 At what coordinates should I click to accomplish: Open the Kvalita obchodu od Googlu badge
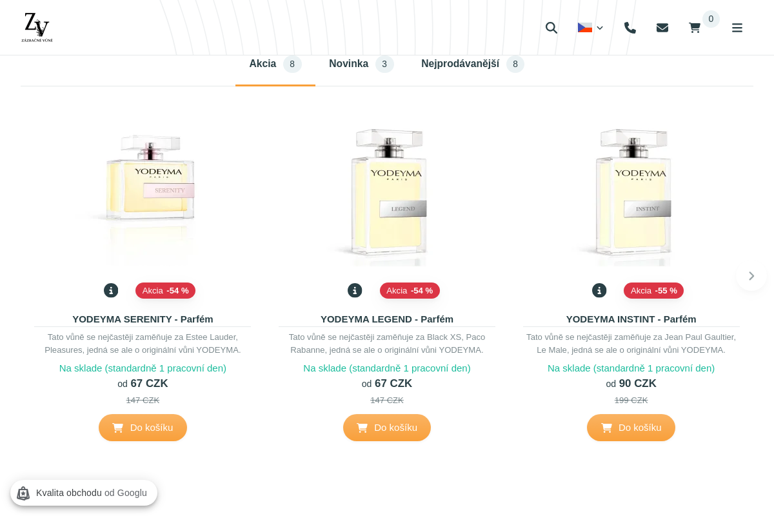point(84,493)
